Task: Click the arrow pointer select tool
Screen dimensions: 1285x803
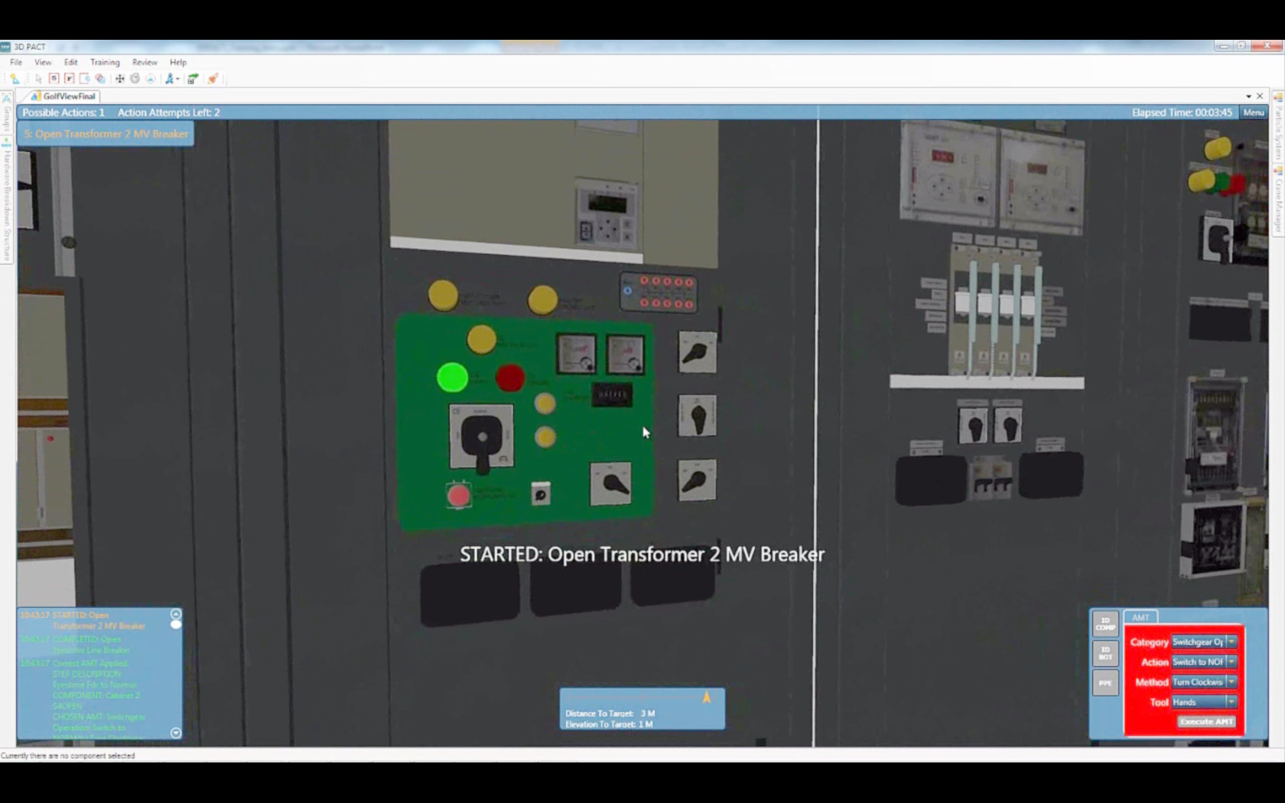Action: pyautogui.click(x=38, y=79)
